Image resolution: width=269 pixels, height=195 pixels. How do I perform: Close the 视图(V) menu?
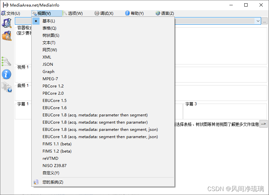(46, 13)
